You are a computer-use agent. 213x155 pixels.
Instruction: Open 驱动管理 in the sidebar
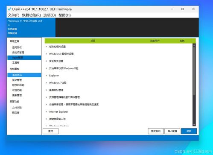(17, 80)
